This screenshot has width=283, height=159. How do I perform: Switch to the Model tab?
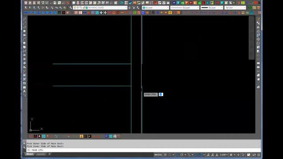click(x=30, y=154)
